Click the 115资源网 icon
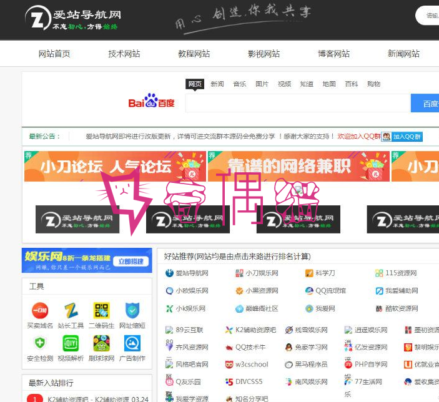 point(379,273)
